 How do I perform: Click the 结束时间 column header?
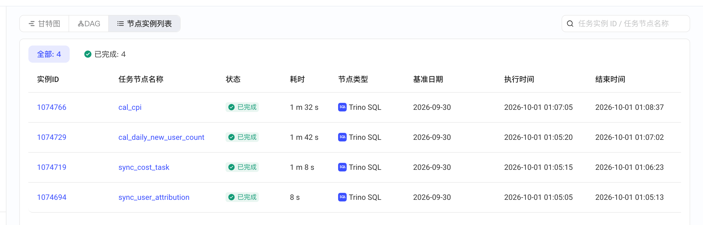tap(610, 79)
